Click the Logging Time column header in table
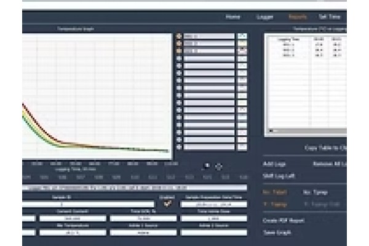 288,39
